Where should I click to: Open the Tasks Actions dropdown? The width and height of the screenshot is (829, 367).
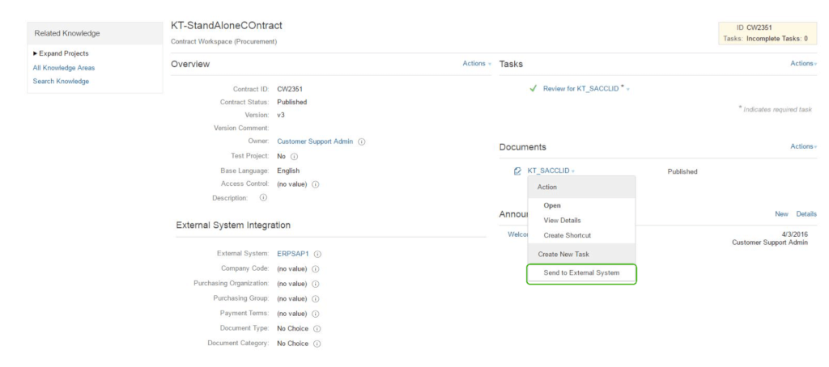[x=804, y=63]
